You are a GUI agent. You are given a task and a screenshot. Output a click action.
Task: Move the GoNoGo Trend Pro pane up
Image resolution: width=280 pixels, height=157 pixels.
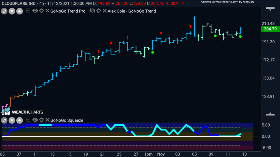tap(20, 11)
